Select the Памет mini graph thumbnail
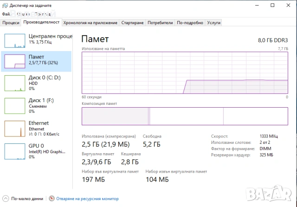This screenshot has width=297, height=207. [15, 61]
